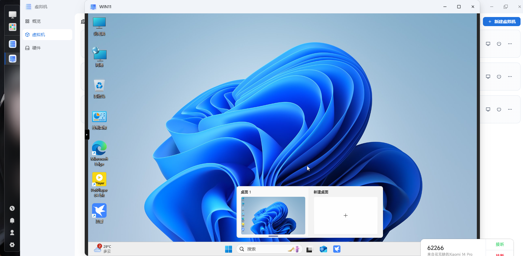Expand the side handle on VM window's left edge
Viewport: 523px width, 256px height.
point(87,135)
